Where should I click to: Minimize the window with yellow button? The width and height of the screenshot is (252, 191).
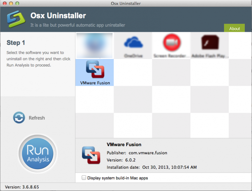tap(11, 3)
